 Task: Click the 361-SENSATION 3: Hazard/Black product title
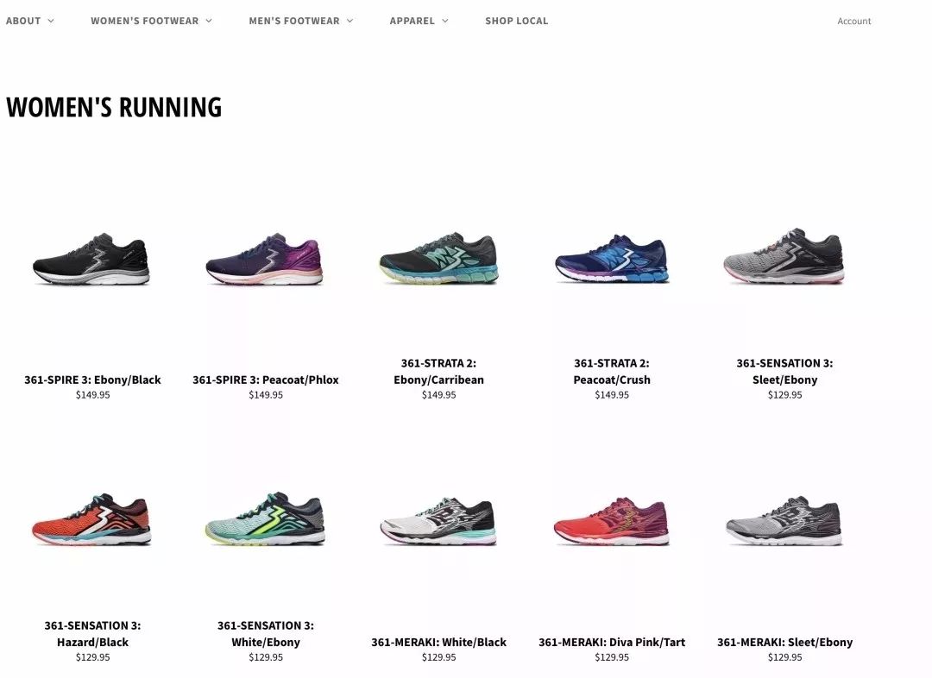[92, 634]
